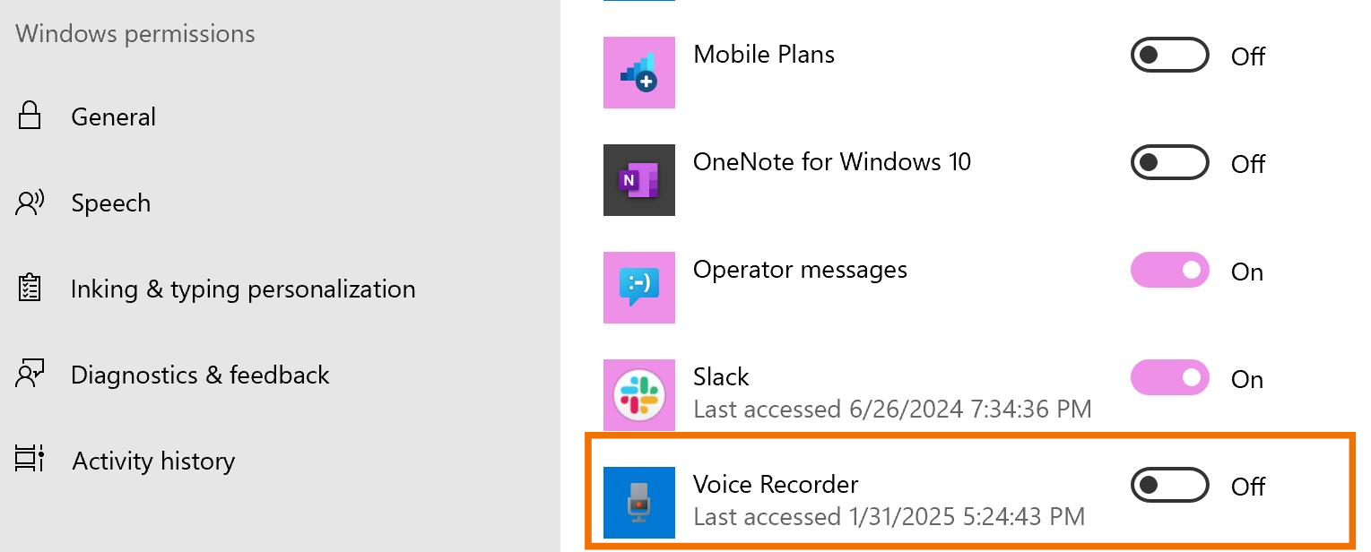Screen dimensions: 1371x552
Task: Click the OneNote for Windows 10 icon
Action: click(638, 180)
